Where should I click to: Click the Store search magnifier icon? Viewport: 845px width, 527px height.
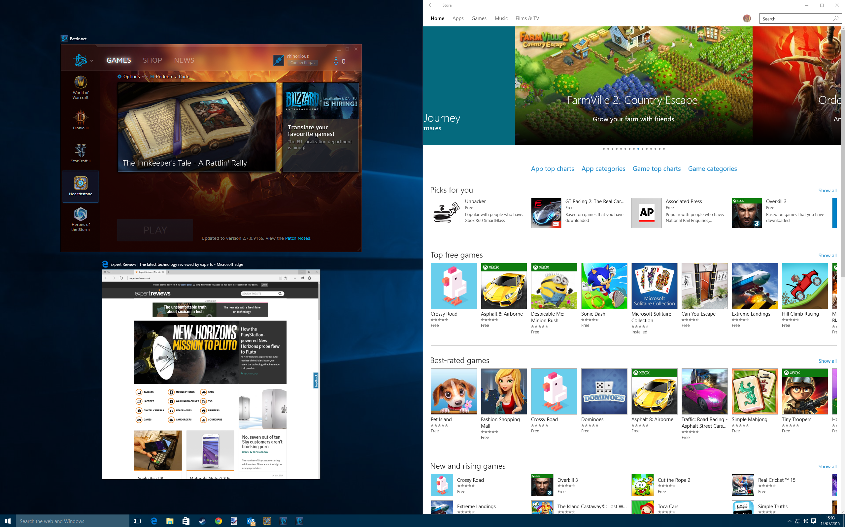pos(836,18)
